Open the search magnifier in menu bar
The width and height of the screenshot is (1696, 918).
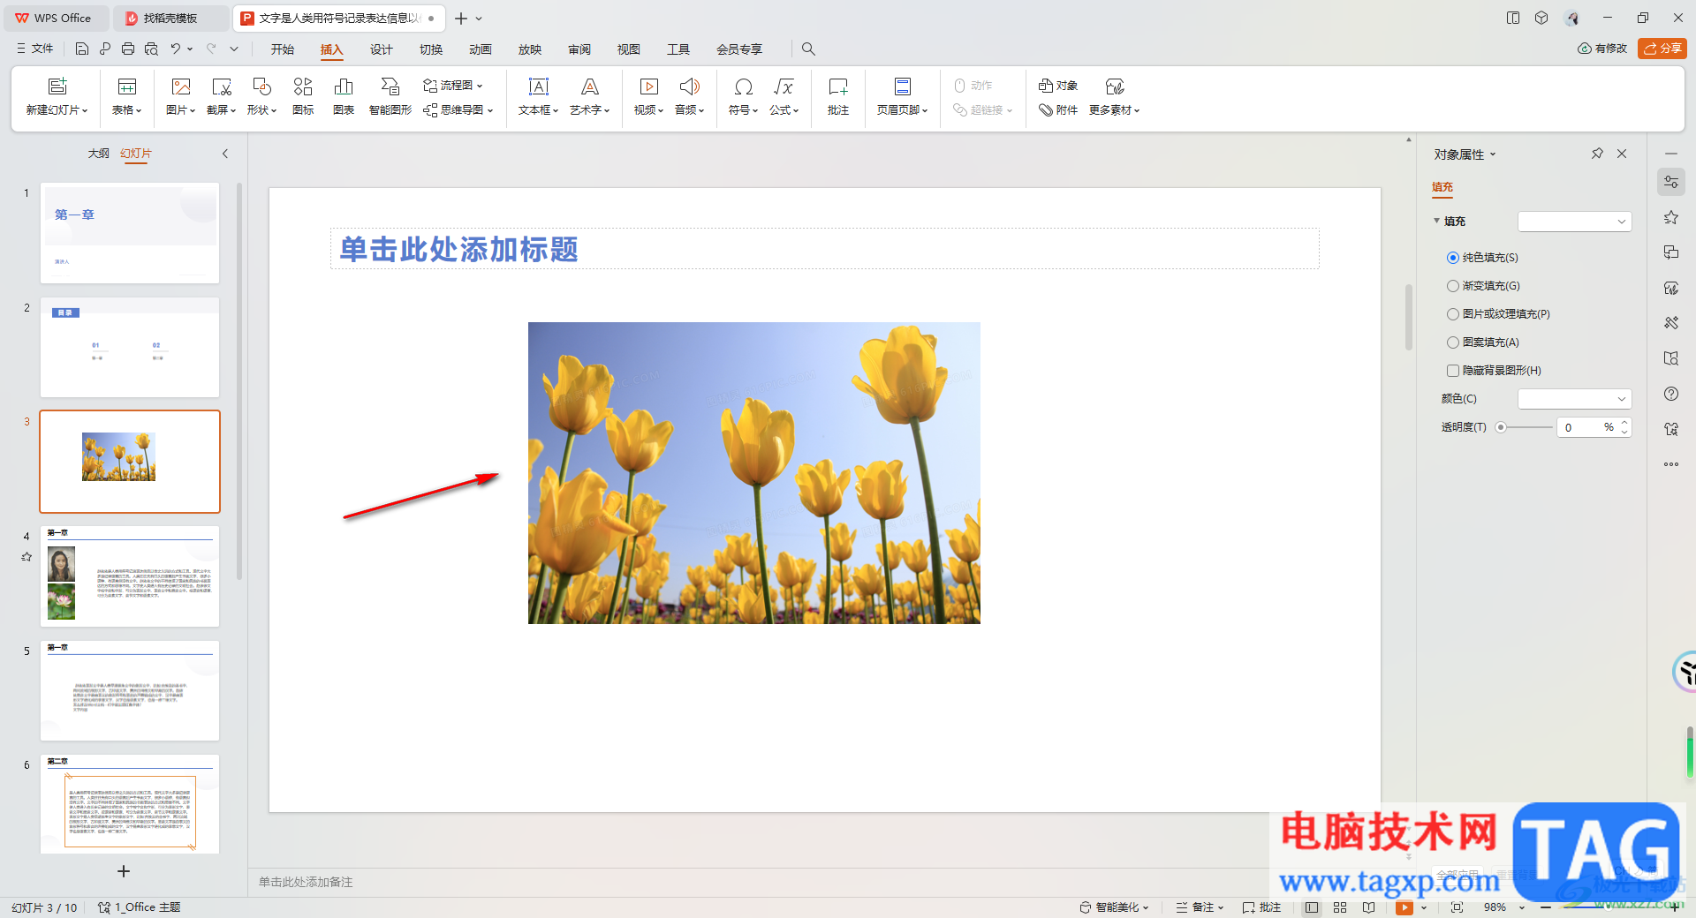point(808,49)
